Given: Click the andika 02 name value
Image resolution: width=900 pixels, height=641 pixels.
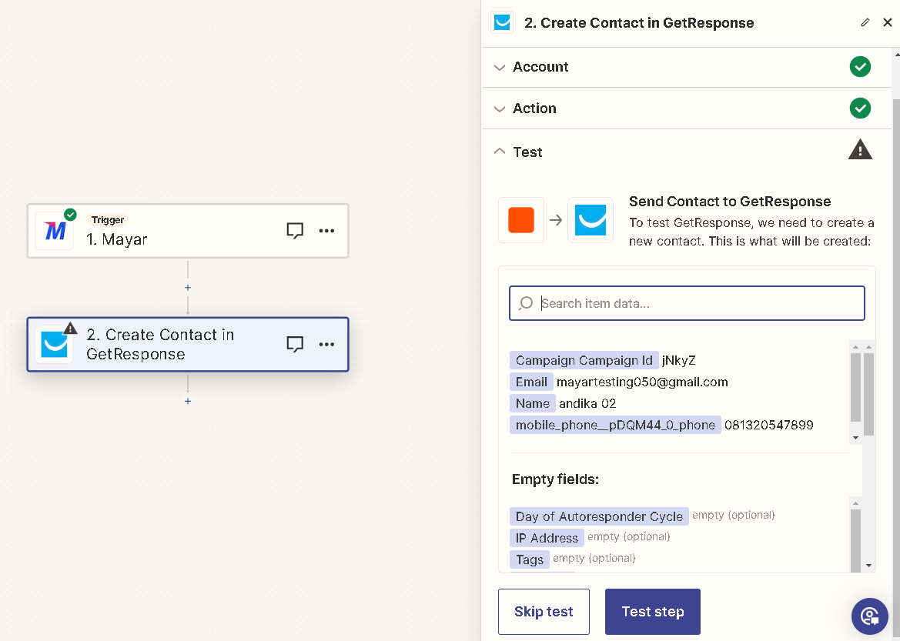Looking at the screenshot, I should [x=587, y=403].
